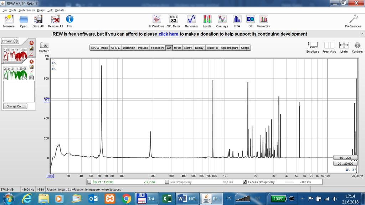View the Waterfall tab

pyautogui.click(x=212, y=48)
